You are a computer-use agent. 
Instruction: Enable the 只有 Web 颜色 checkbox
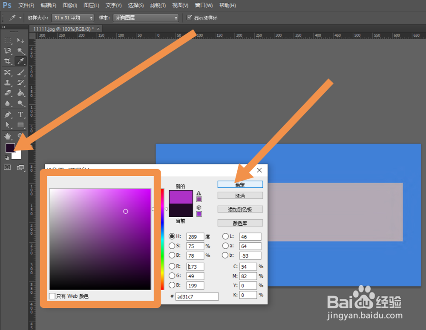(52, 296)
